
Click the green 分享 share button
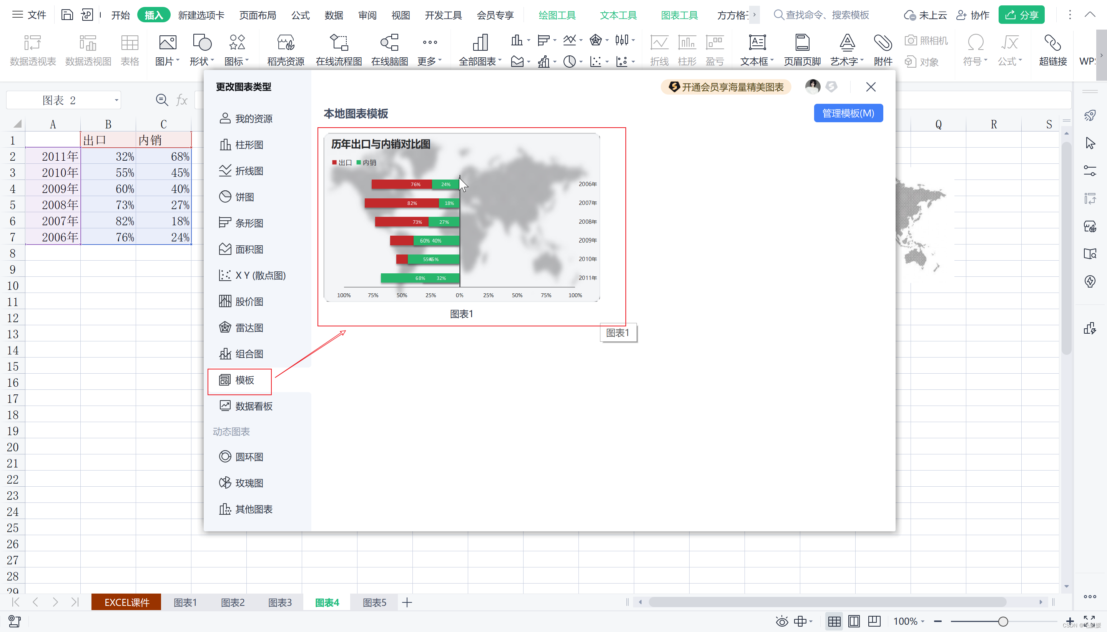(1021, 15)
